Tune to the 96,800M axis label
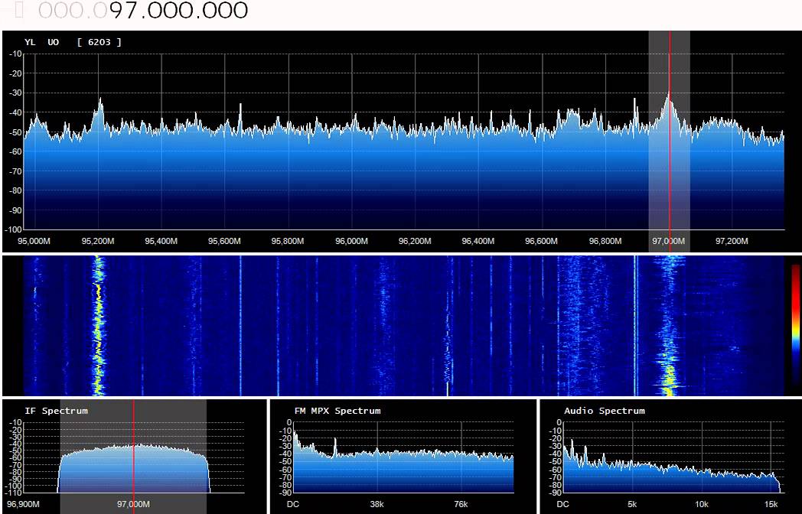The width and height of the screenshot is (802, 514). click(x=605, y=241)
